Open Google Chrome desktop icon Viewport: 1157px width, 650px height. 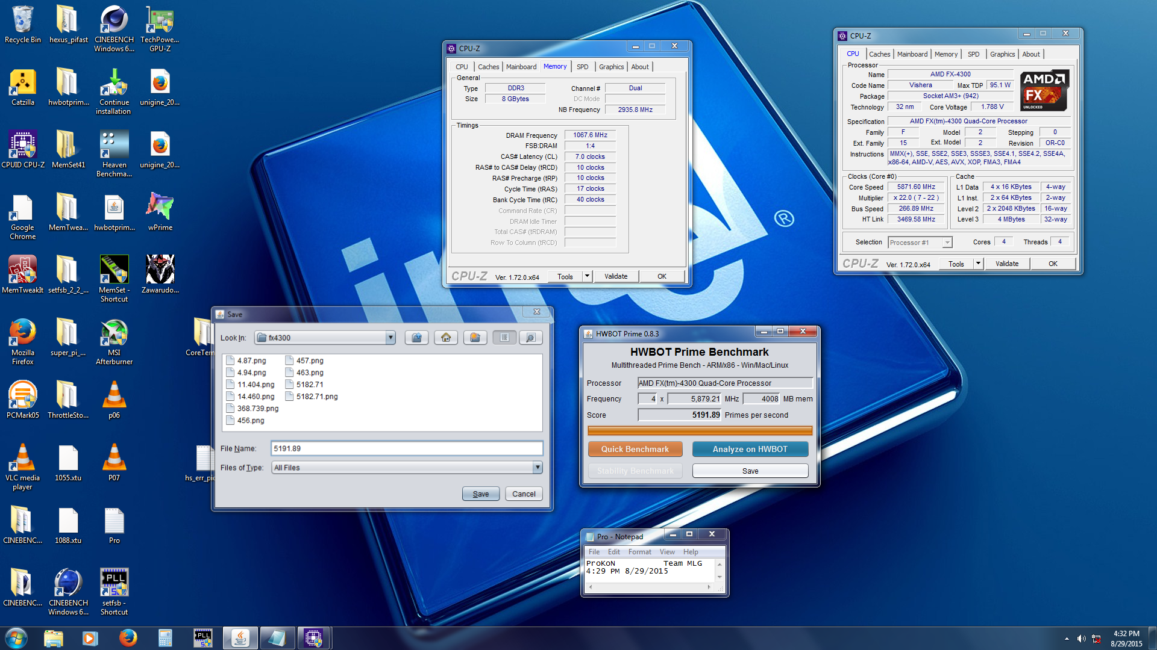(23, 217)
